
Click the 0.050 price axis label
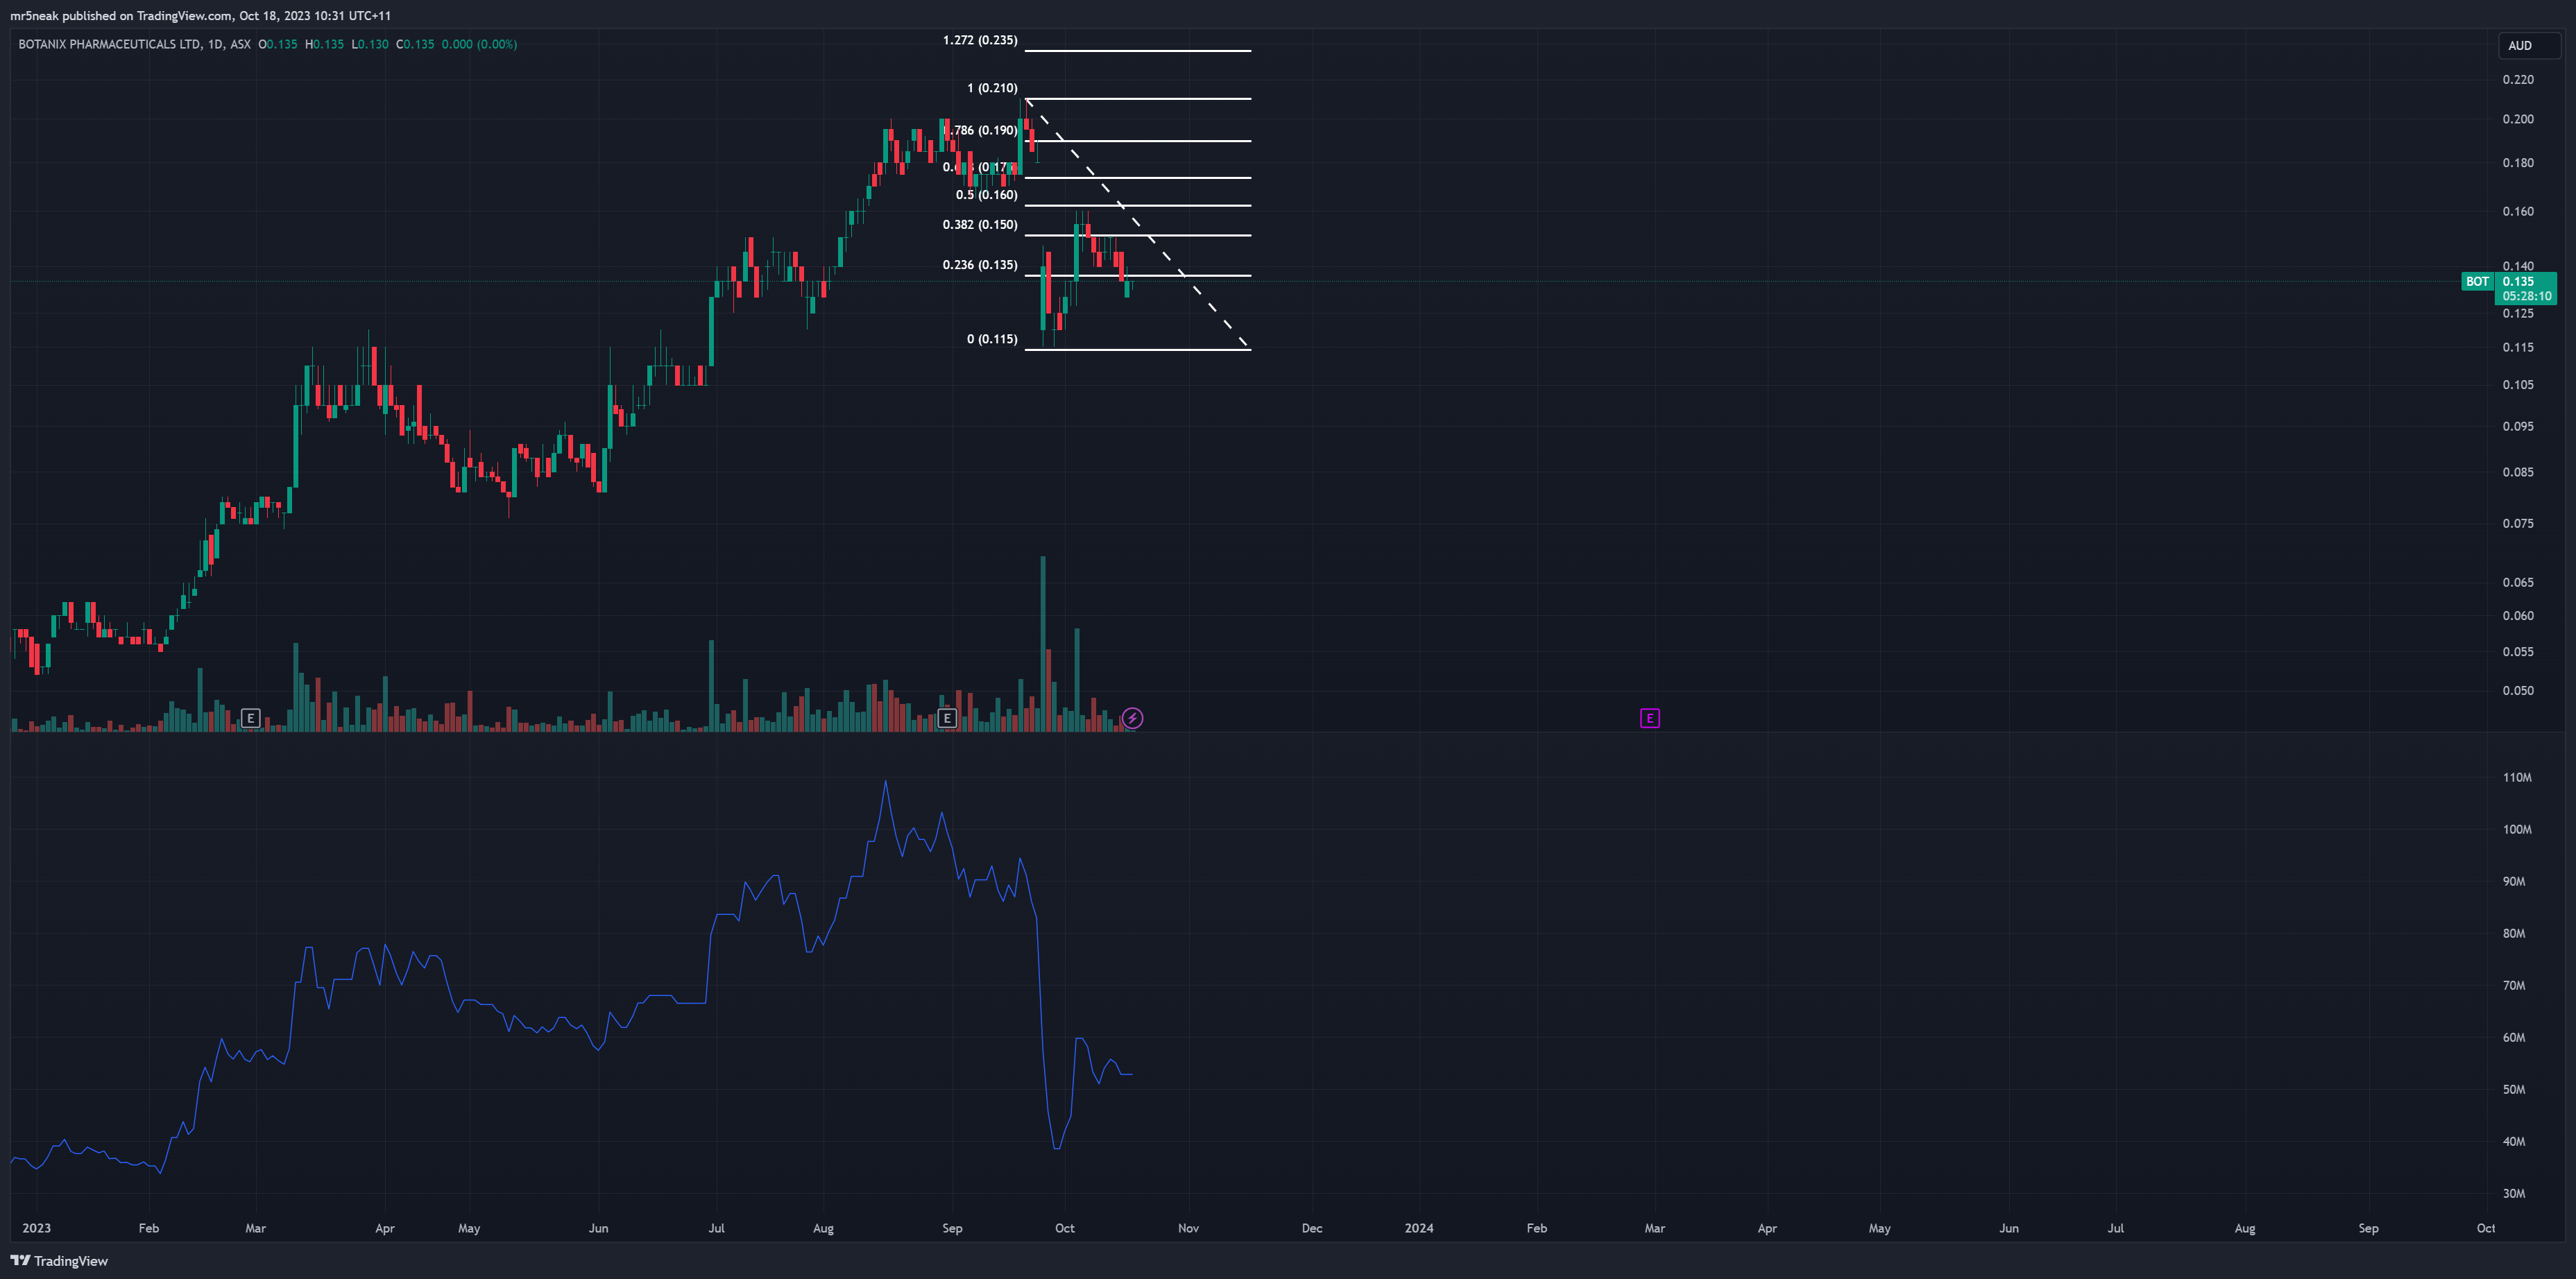pos(2518,690)
